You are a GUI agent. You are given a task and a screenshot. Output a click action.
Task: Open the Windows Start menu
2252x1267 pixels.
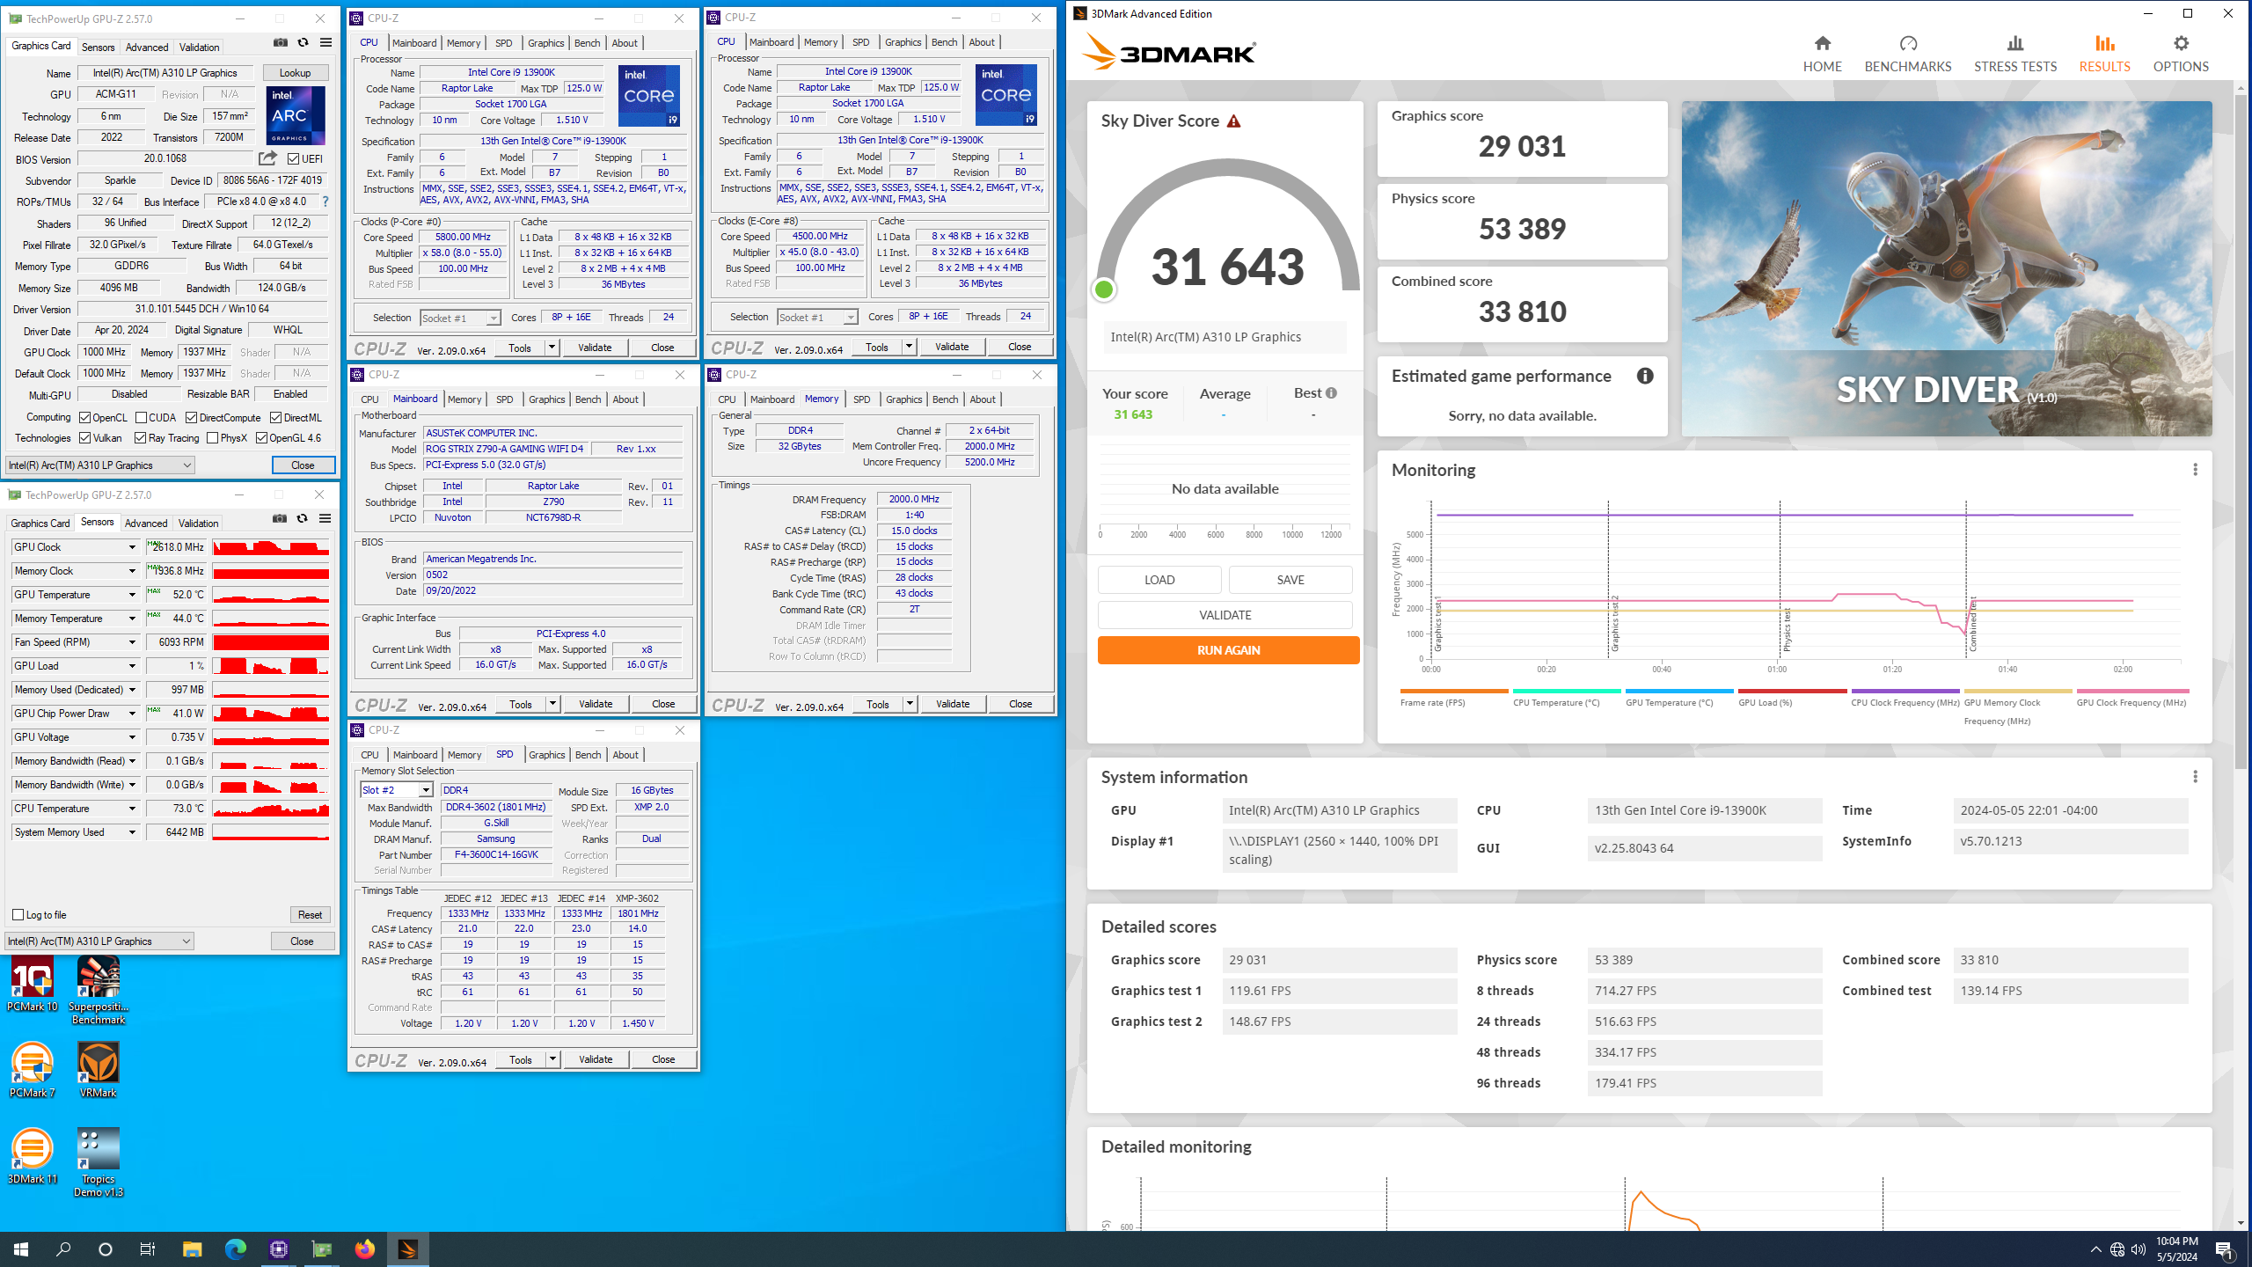coord(21,1249)
